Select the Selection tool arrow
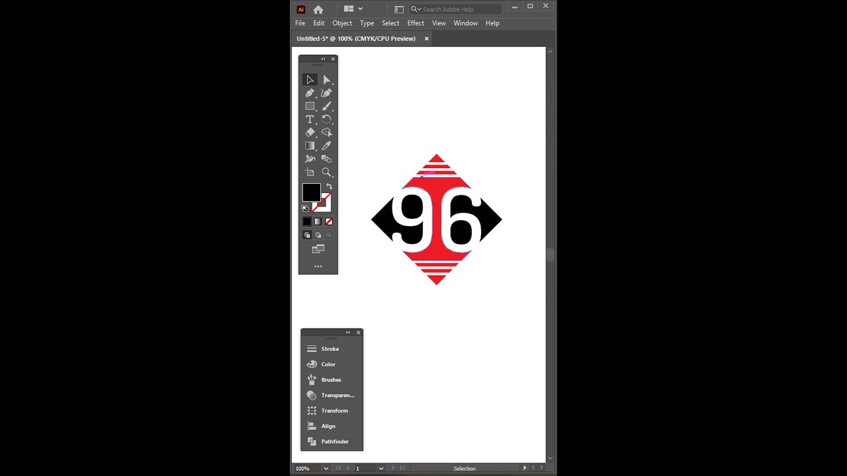 point(310,80)
